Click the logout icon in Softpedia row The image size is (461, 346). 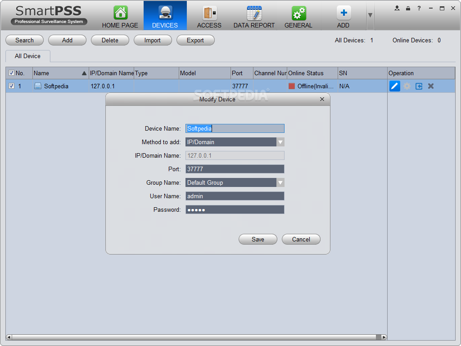(x=419, y=86)
